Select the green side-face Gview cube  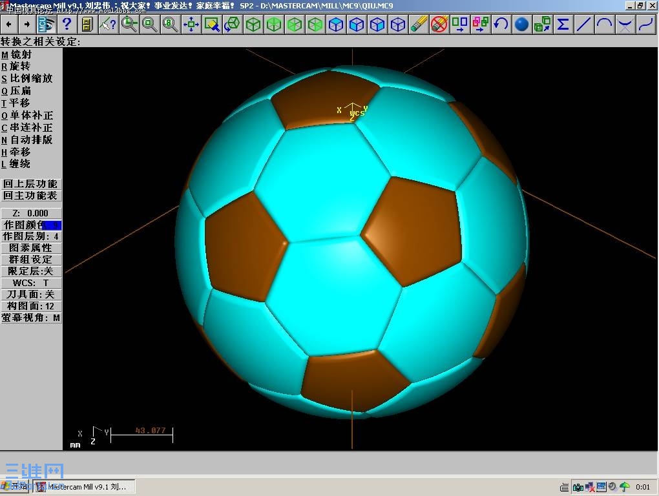[x=315, y=25]
